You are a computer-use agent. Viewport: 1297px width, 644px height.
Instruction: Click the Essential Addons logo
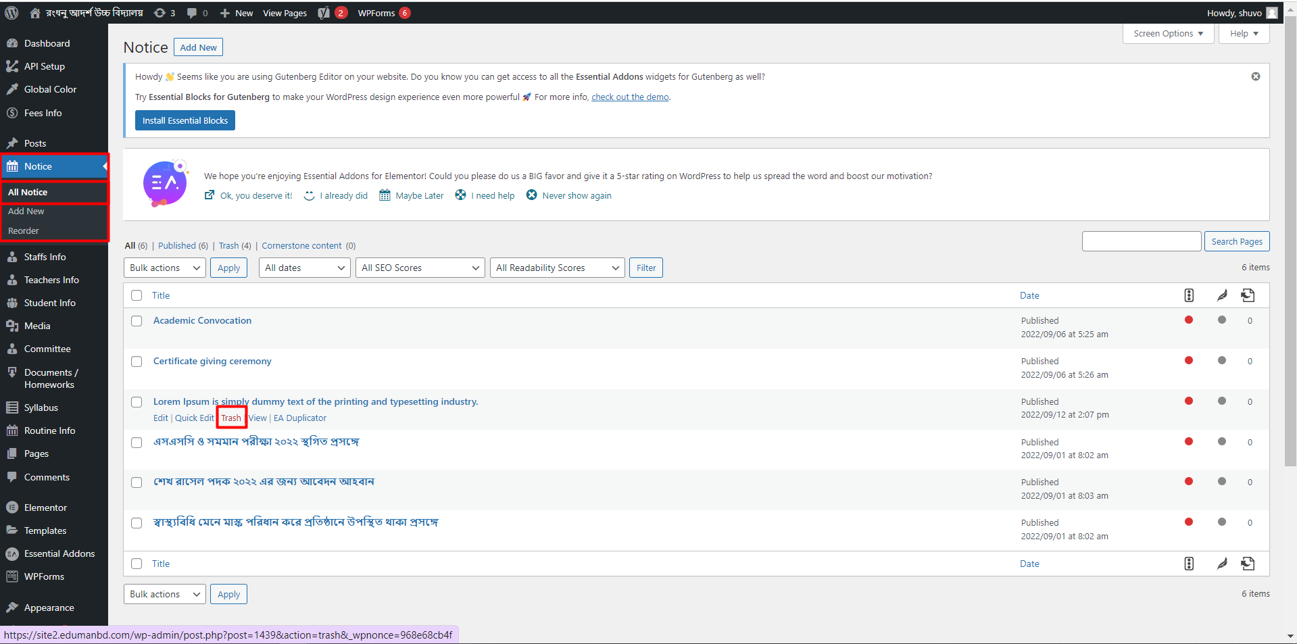point(166,183)
